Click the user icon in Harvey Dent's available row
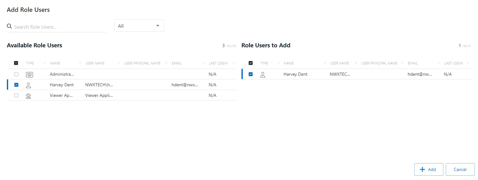This screenshot has width=478, height=180. point(28,85)
